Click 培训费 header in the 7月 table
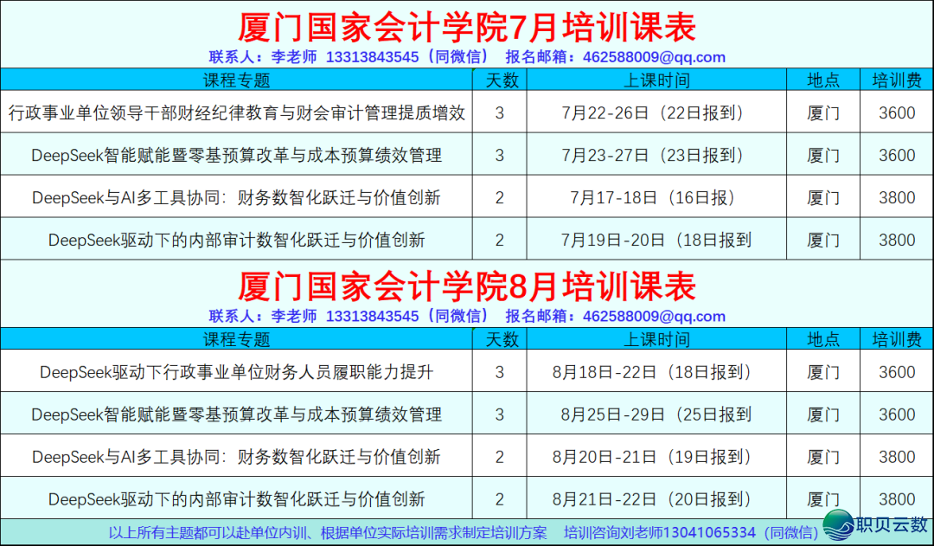Screen dimensions: 934x546 tap(897, 80)
